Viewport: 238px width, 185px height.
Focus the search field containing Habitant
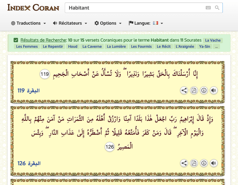click(133, 8)
